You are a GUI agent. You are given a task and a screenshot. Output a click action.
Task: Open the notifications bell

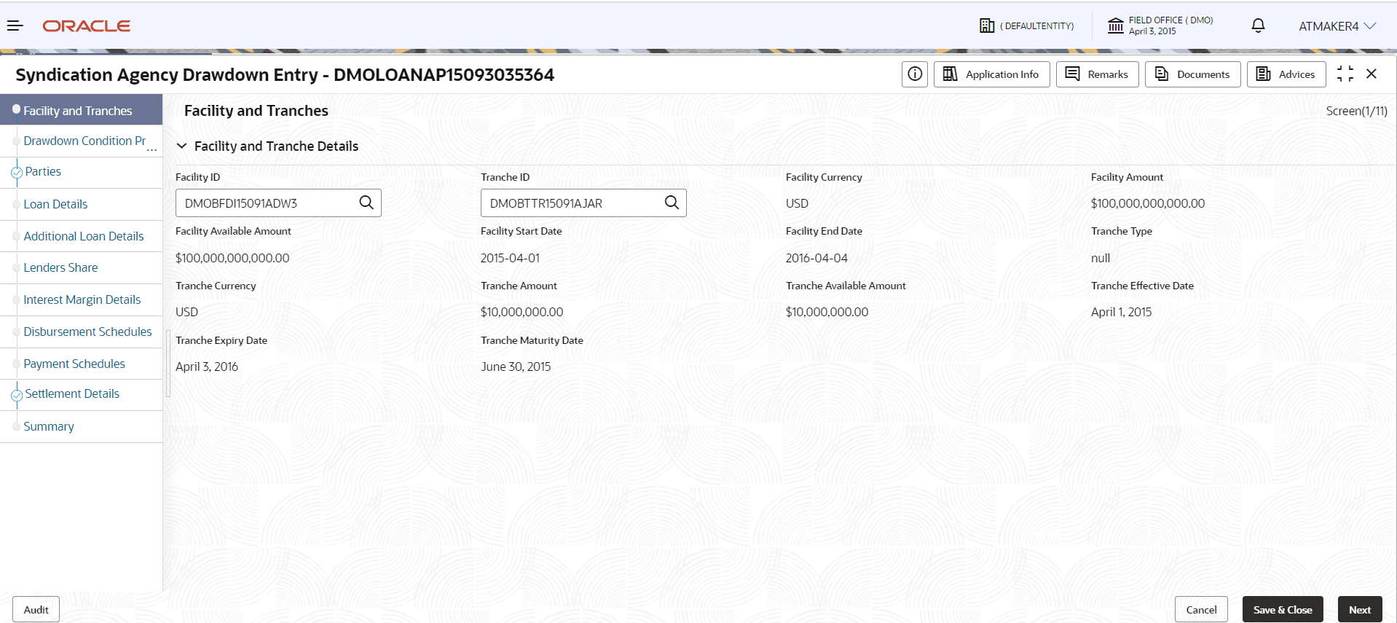click(1258, 26)
